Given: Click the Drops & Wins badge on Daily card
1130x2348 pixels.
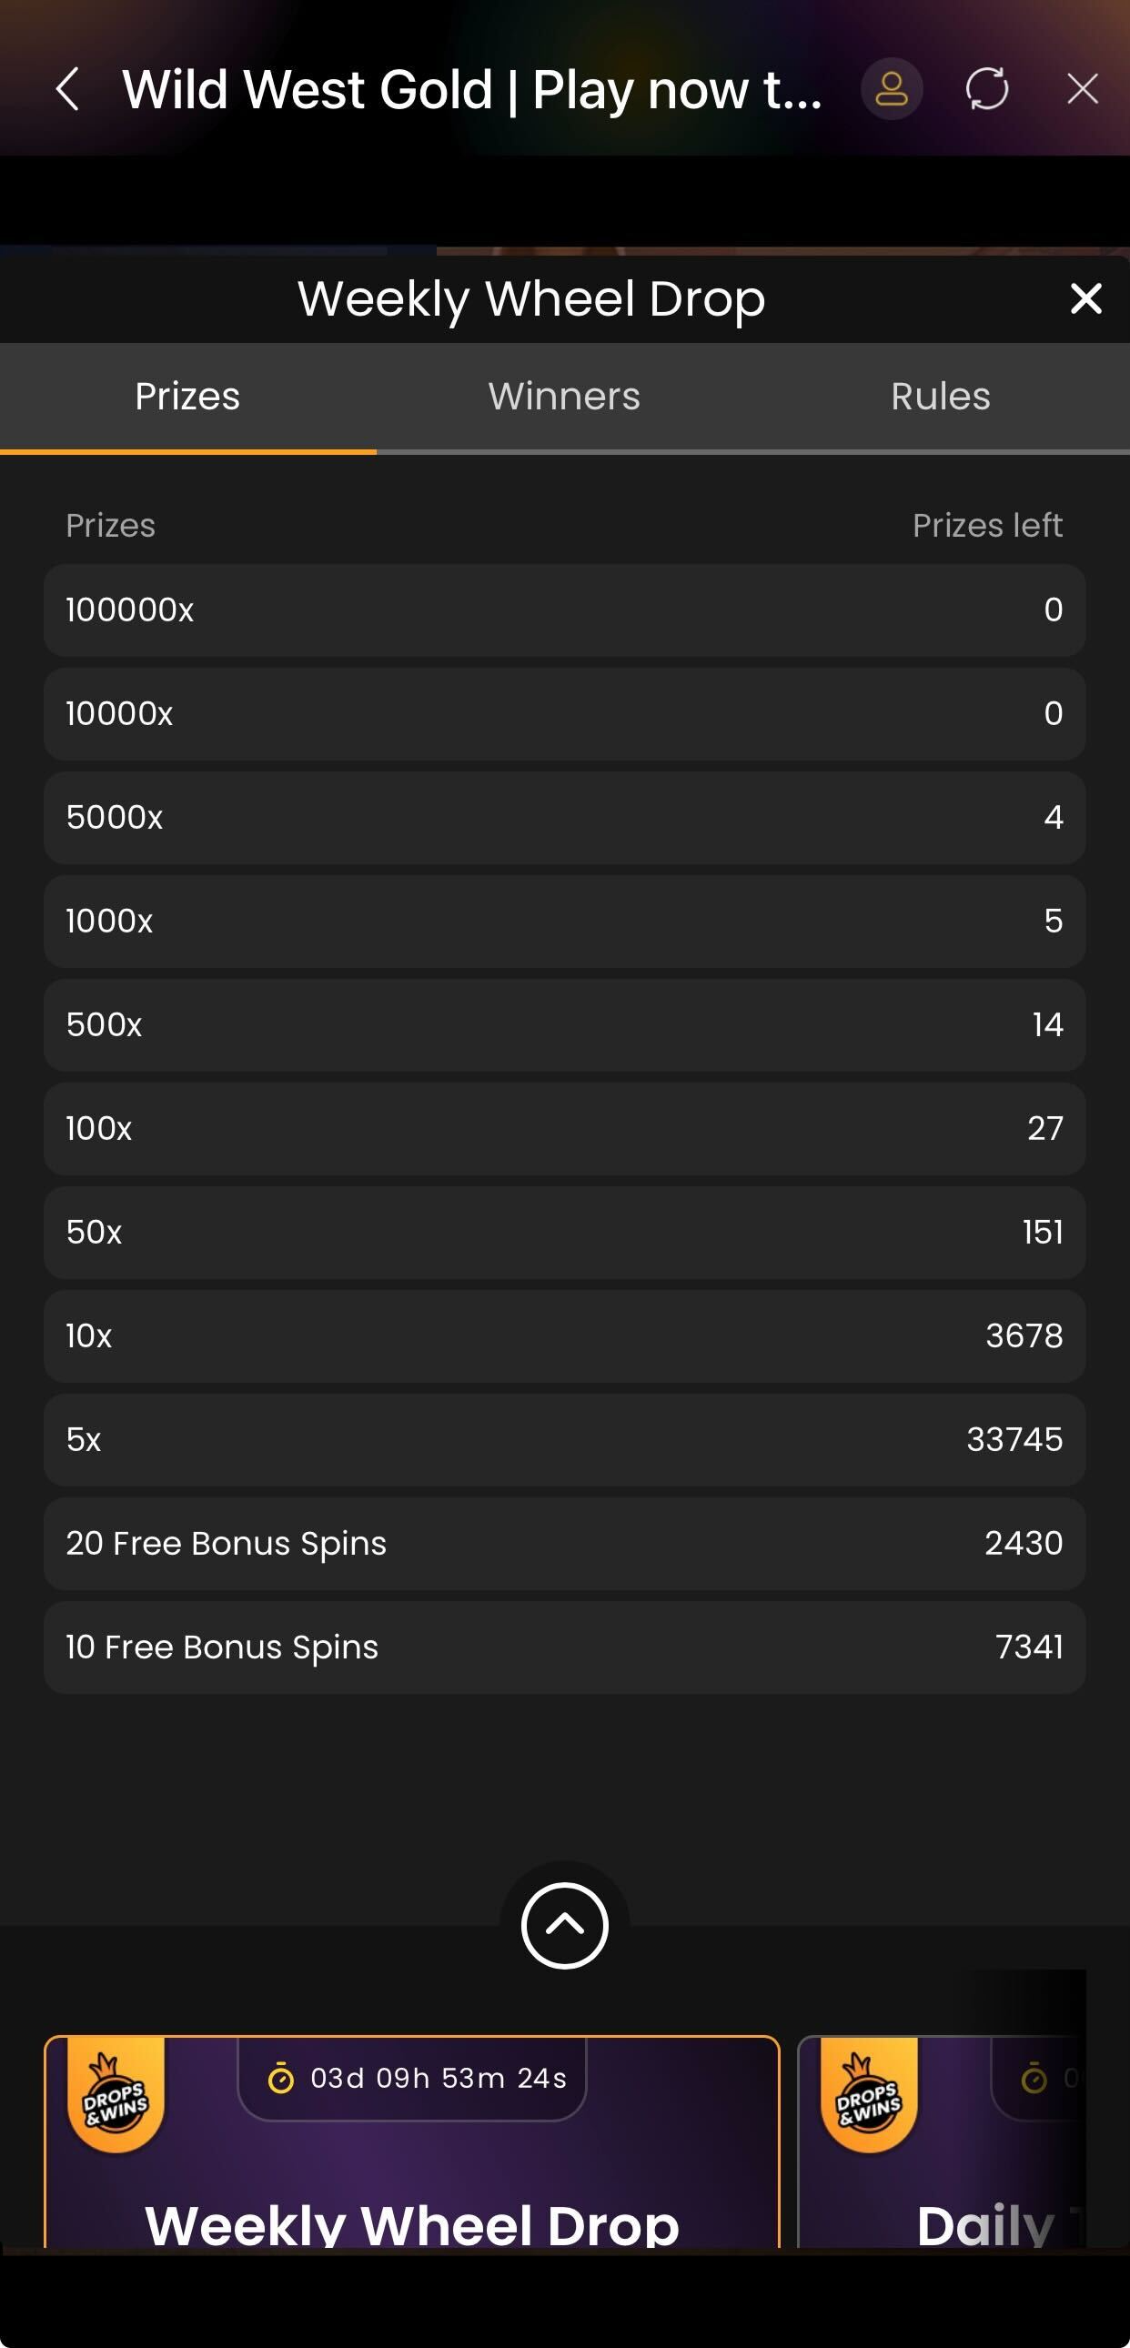Looking at the screenshot, I should [869, 2095].
